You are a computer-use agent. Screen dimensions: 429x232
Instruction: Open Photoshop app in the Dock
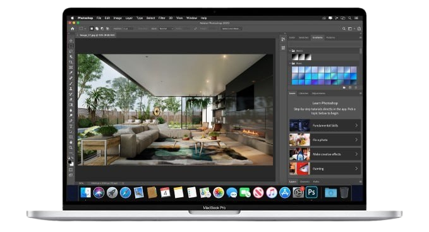click(x=311, y=192)
